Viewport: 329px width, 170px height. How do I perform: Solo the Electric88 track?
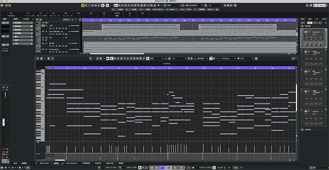tap(46, 32)
